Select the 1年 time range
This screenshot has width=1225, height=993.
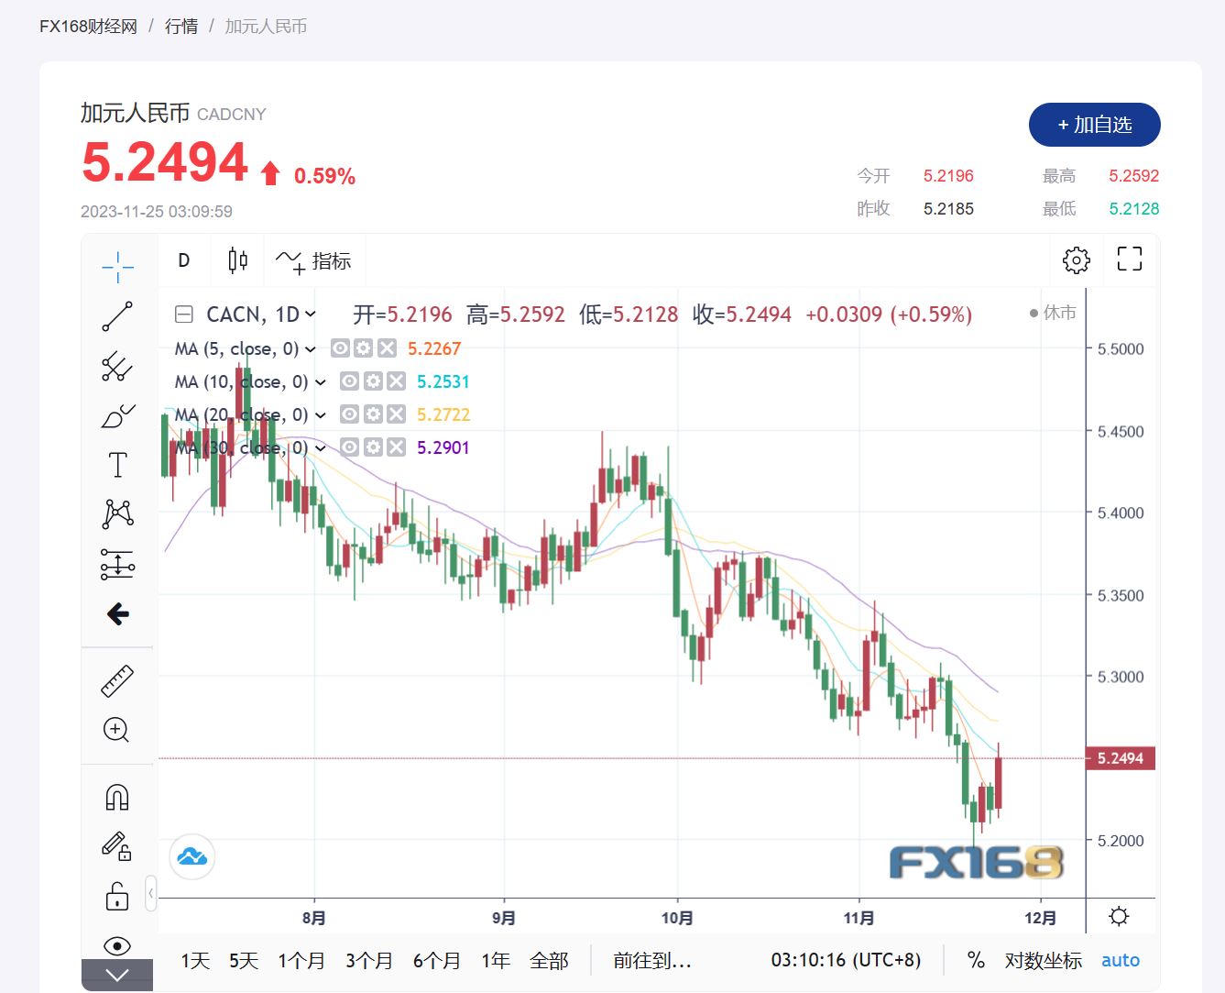[496, 960]
